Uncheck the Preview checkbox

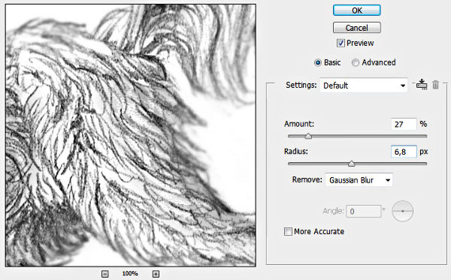point(341,43)
